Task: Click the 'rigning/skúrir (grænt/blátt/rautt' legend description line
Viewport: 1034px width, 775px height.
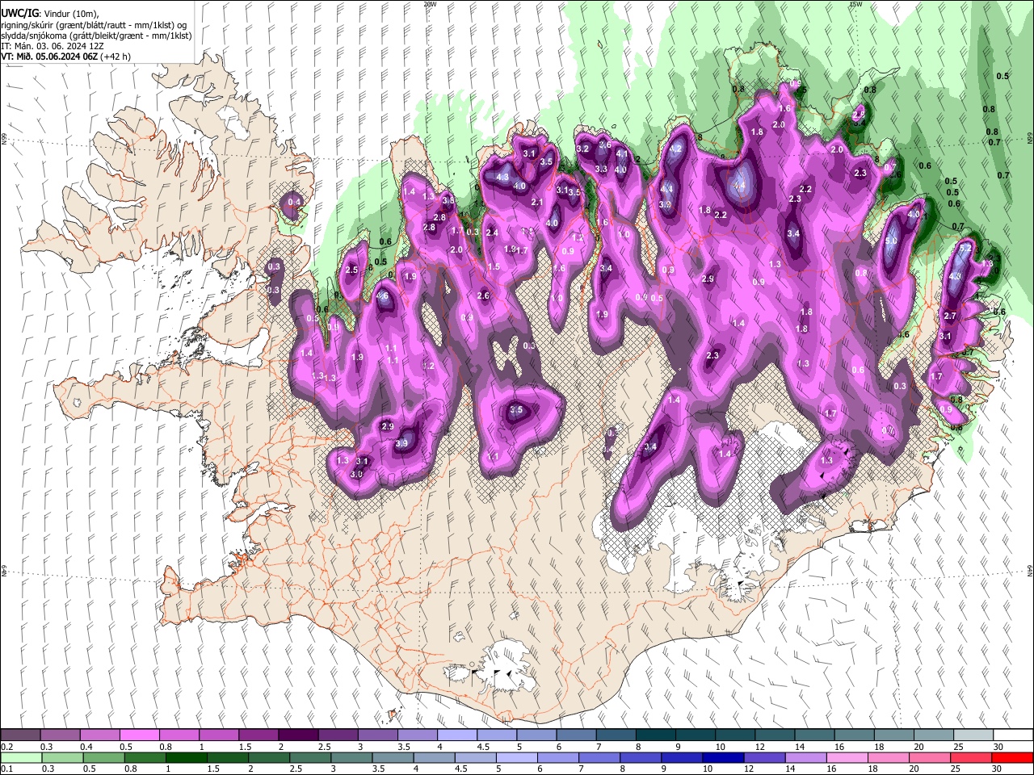Action: [94, 25]
